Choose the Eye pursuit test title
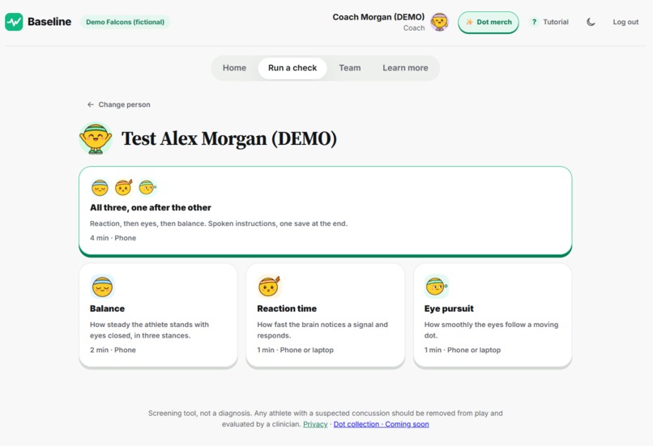 pyautogui.click(x=449, y=308)
